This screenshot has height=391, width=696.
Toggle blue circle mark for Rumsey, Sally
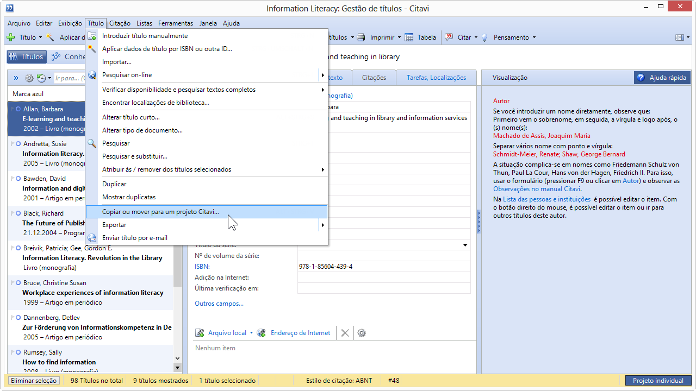18,352
